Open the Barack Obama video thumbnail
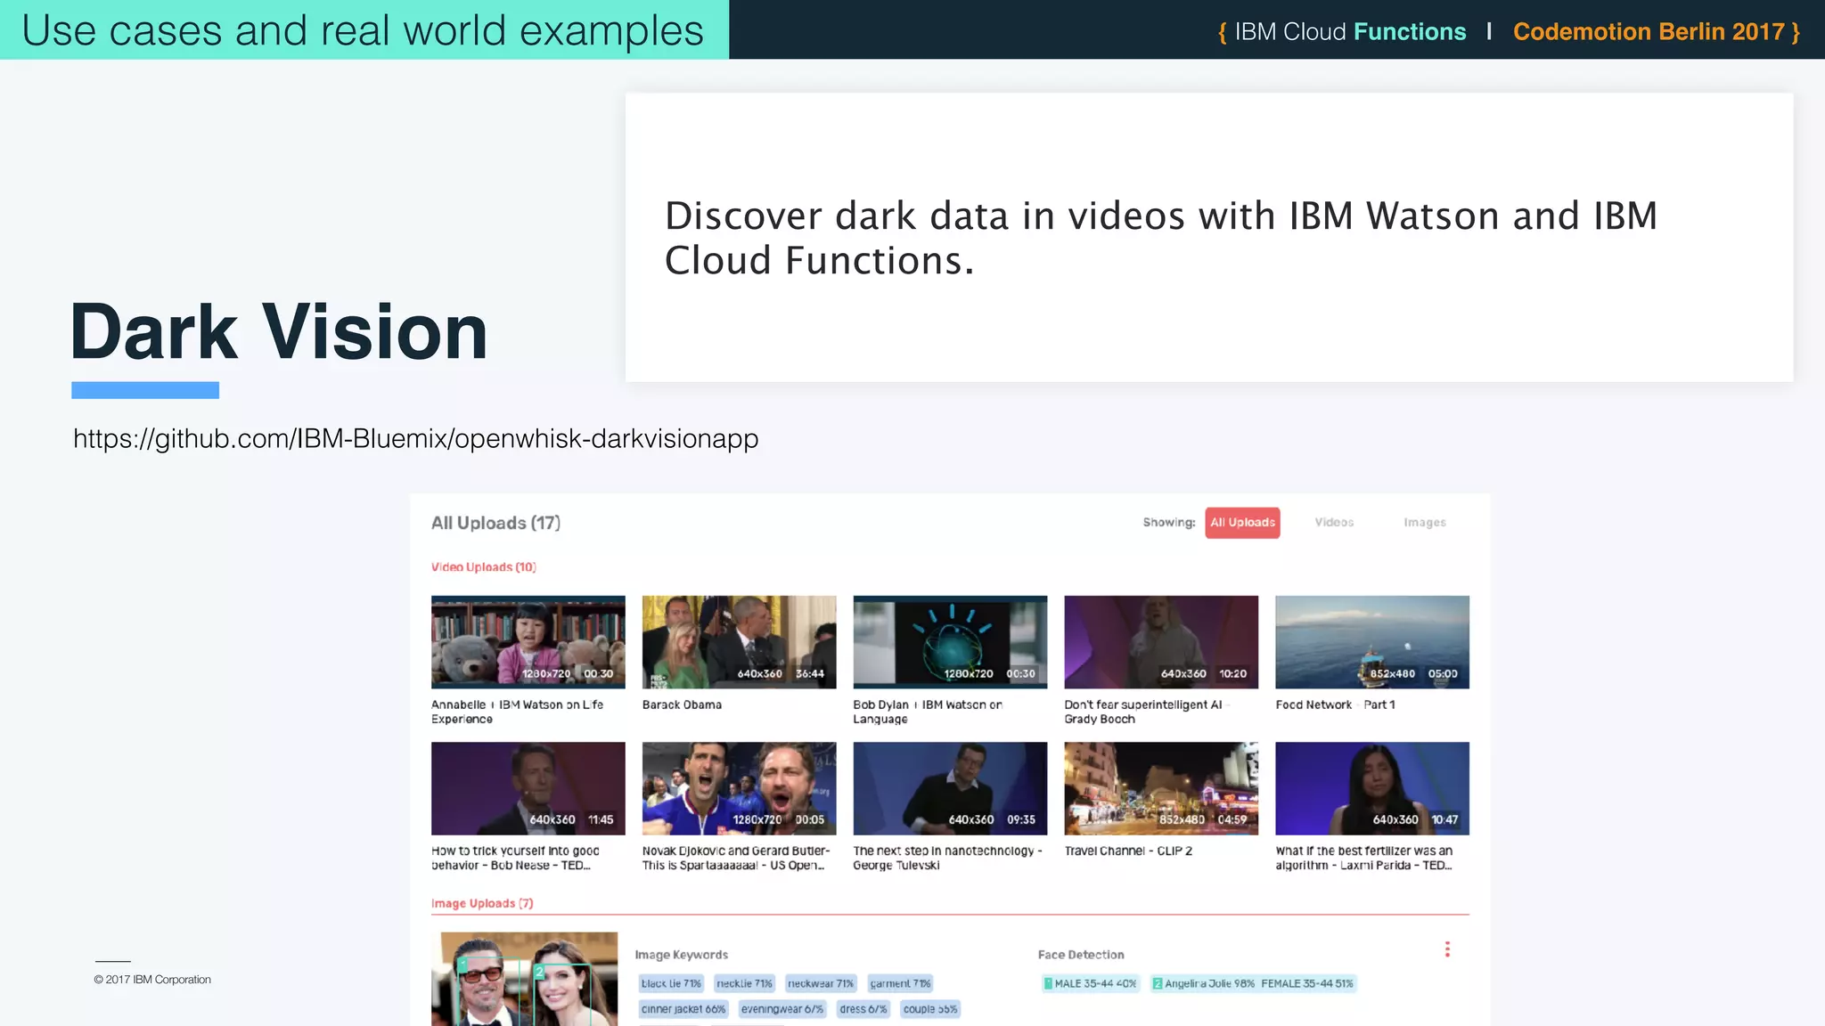1825x1026 pixels. coord(740,642)
